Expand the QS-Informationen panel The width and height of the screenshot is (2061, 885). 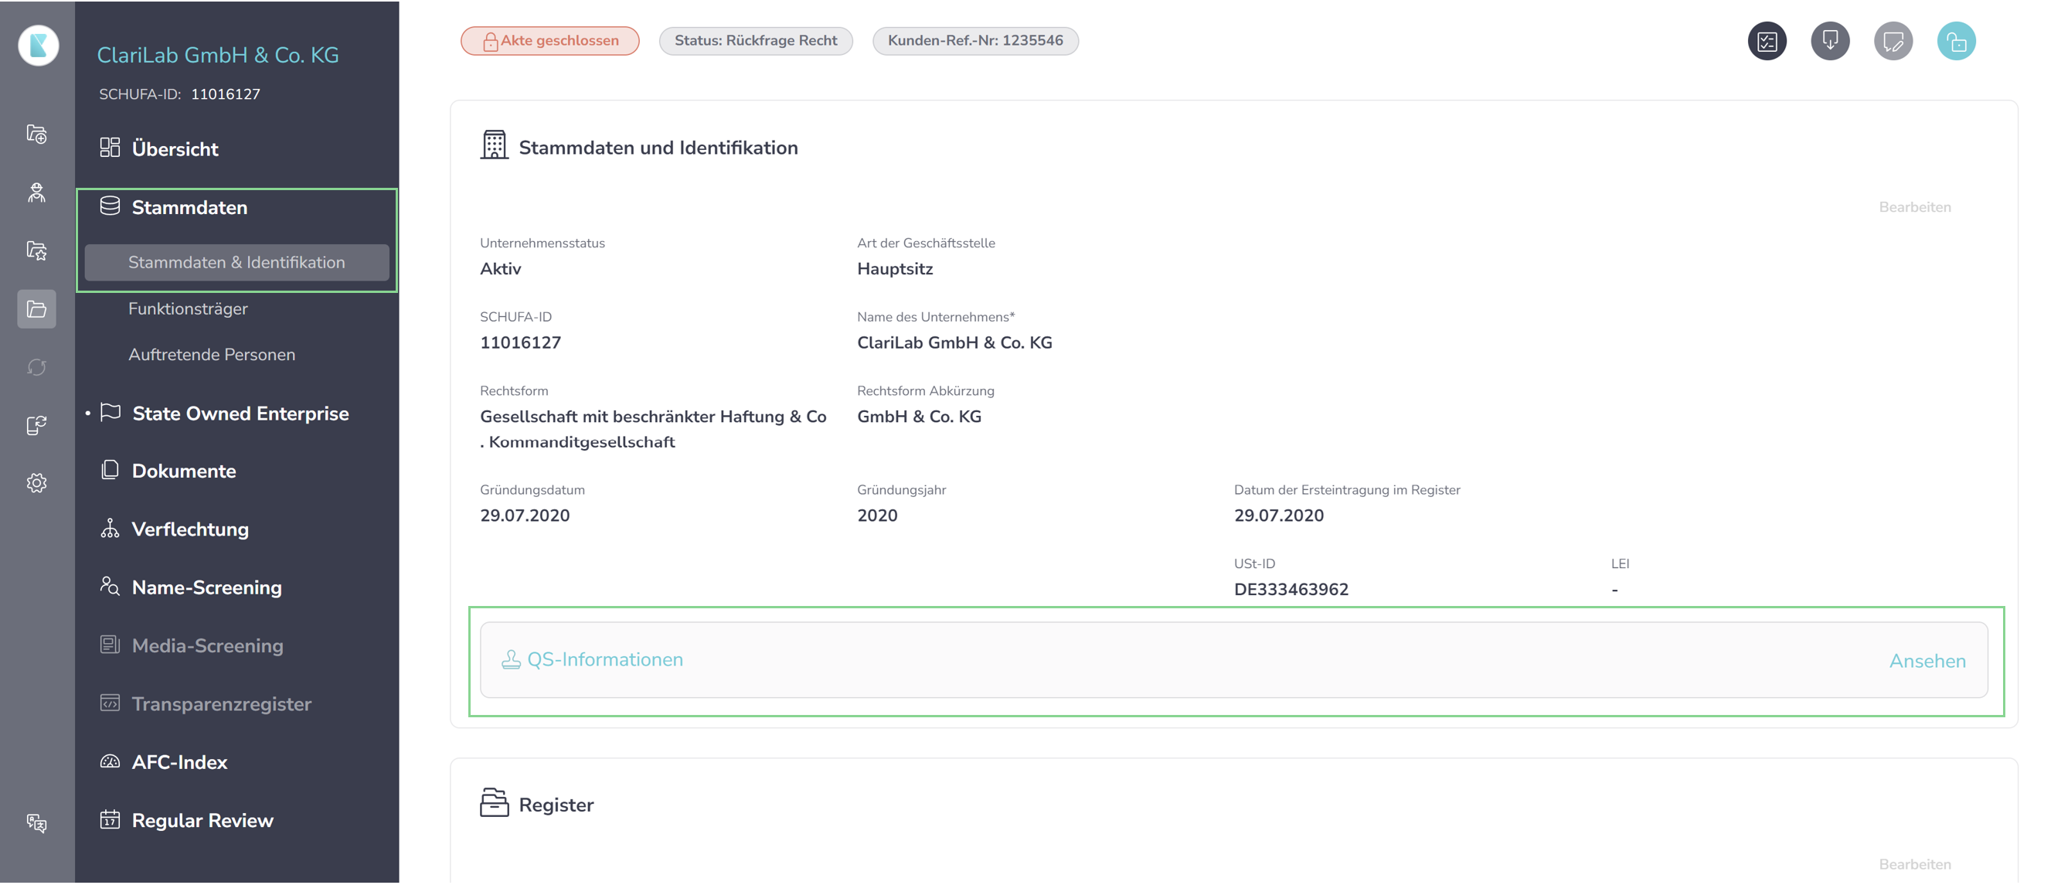point(1233,660)
